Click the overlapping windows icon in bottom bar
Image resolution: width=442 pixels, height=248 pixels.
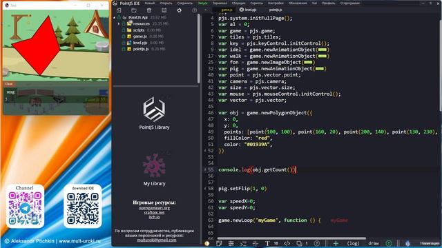pyautogui.click(x=299, y=243)
